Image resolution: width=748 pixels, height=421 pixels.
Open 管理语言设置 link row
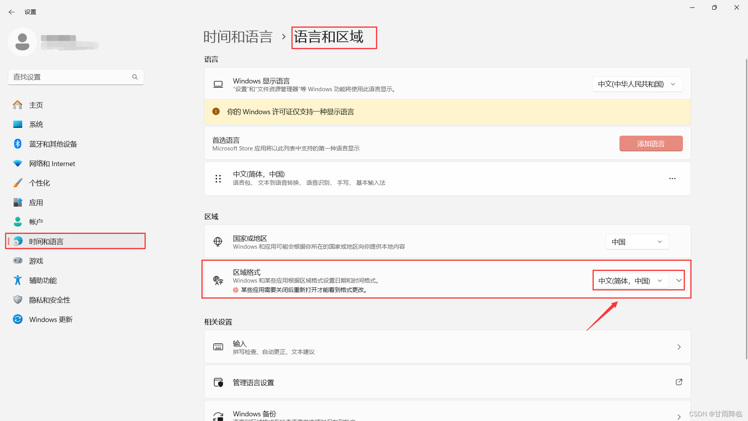447,382
